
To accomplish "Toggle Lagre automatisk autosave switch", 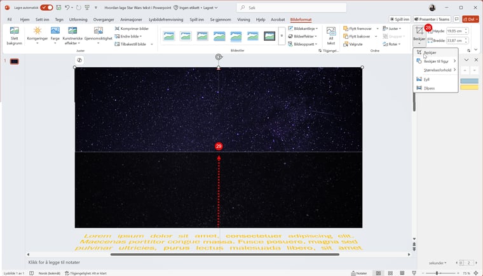I will click(46, 8).
